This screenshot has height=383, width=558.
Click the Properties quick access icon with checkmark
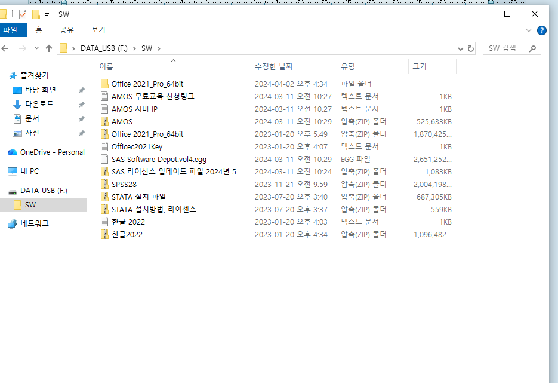point(23,14)
